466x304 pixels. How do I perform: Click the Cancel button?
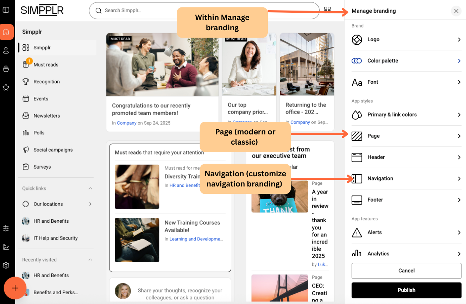[x=406, y=271]
